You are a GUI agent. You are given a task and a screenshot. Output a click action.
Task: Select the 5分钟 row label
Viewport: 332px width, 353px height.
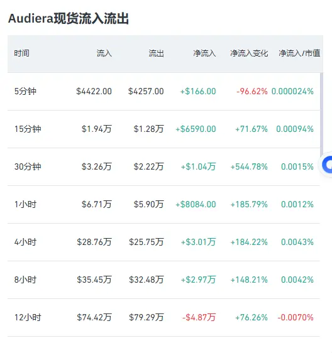[x=25, y=92]
